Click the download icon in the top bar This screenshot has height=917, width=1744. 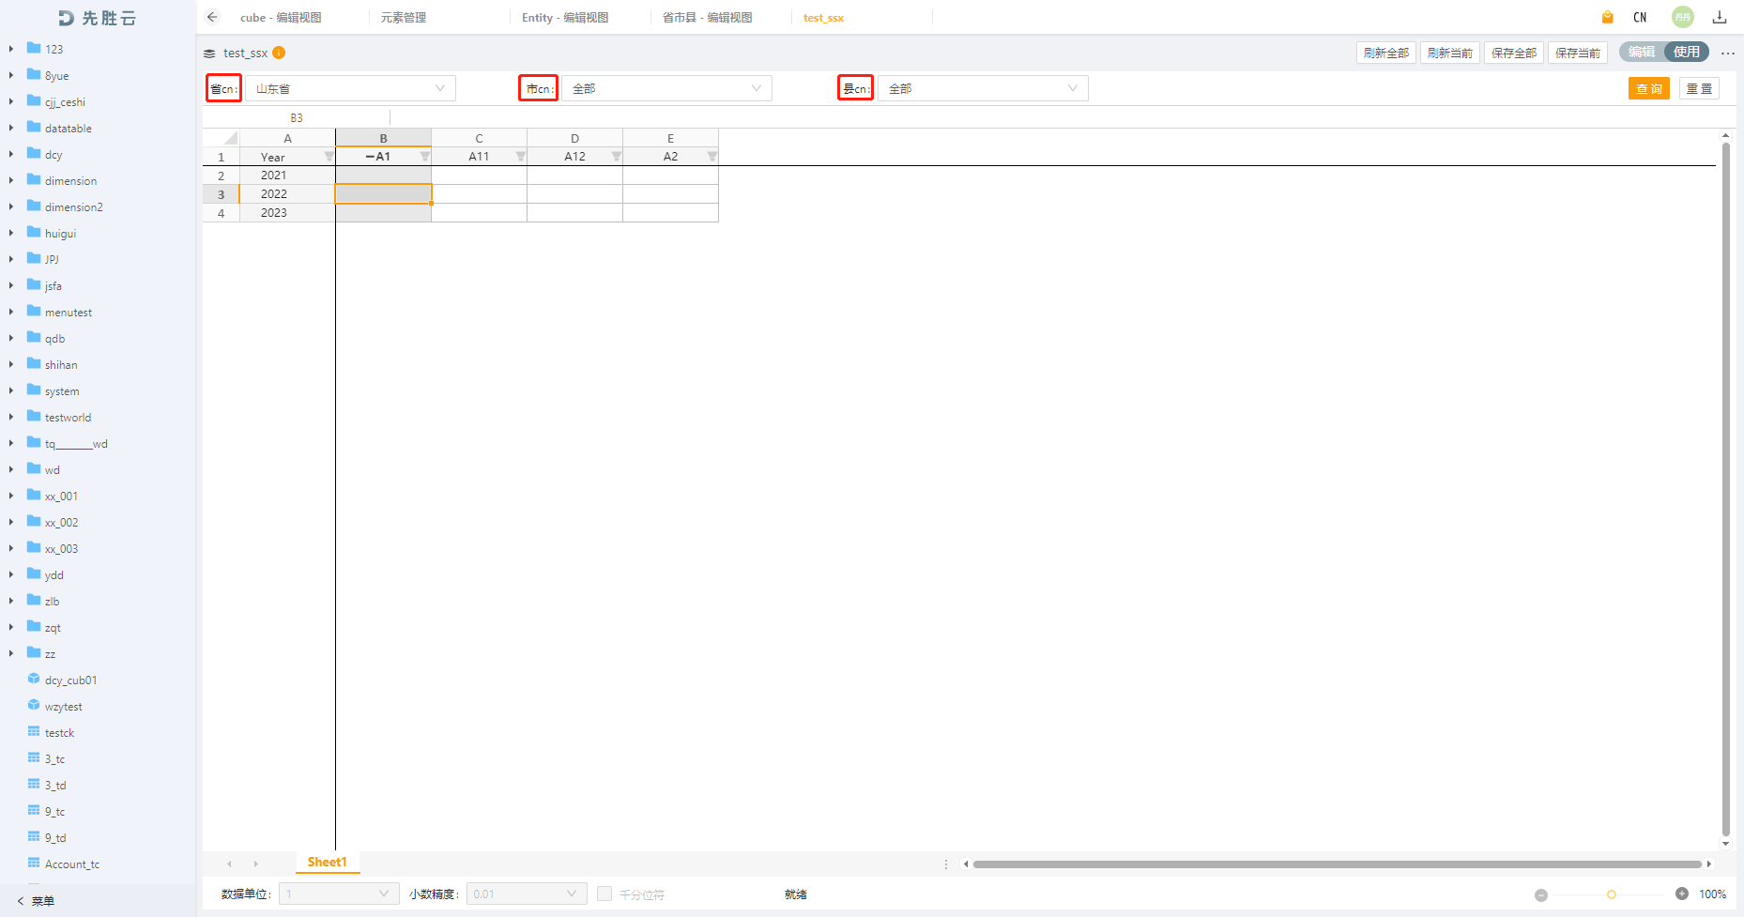point(1720,17)
